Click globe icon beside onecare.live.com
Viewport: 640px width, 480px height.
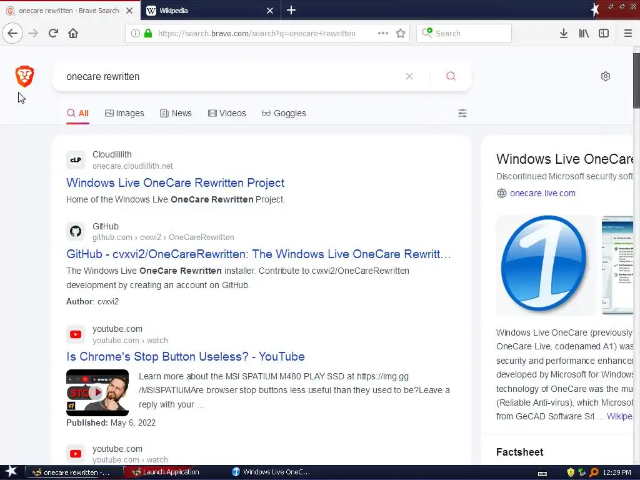tap(502, 193)
